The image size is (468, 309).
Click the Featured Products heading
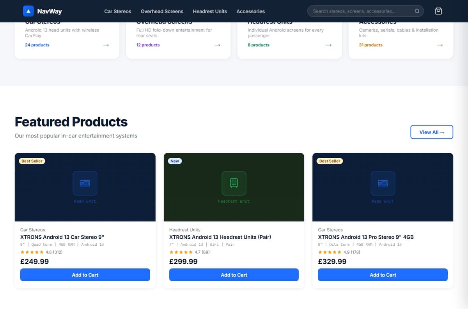pos(71,122)
